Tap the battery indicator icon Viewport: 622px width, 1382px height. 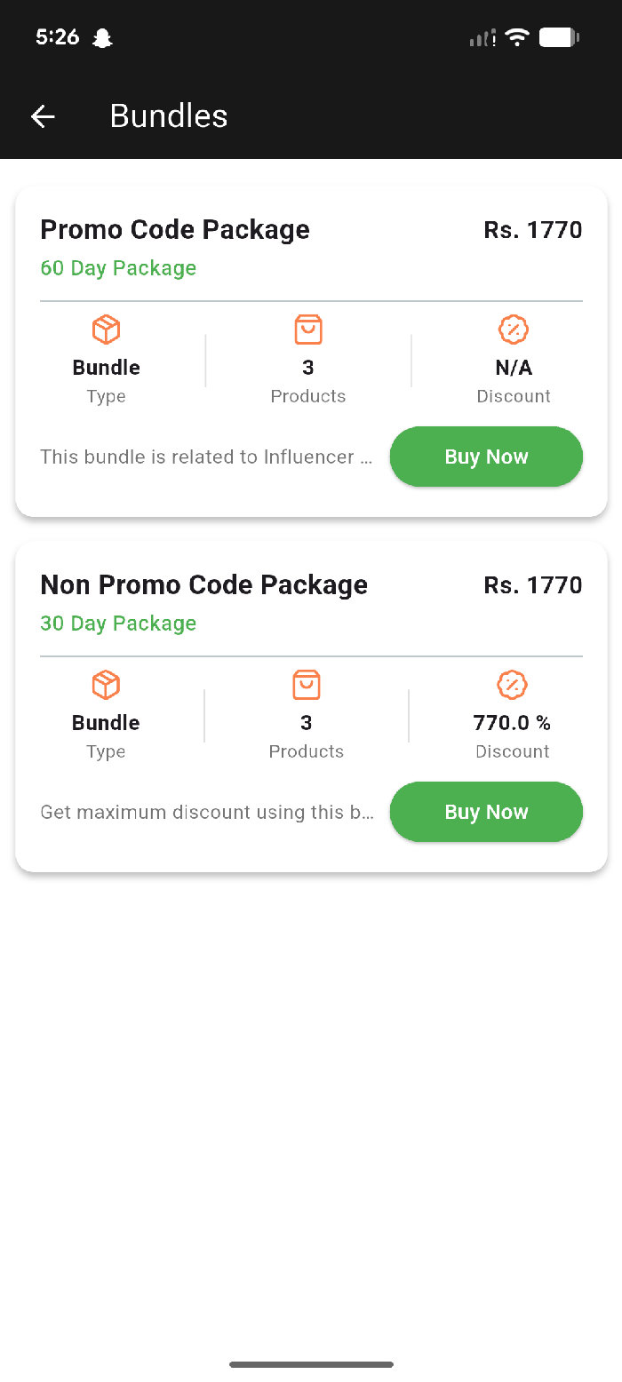[559, 38]
